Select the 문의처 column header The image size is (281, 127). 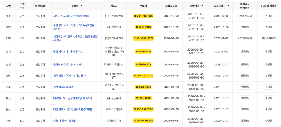[x=143, y=6]
